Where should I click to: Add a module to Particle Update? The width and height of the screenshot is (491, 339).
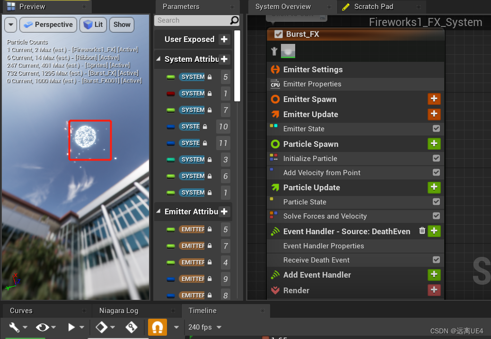[x=434, y=187]
